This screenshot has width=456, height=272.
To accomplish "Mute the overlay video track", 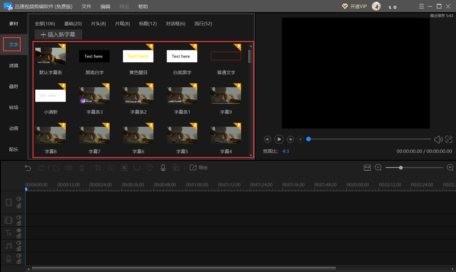I will (x=19, y=217).
